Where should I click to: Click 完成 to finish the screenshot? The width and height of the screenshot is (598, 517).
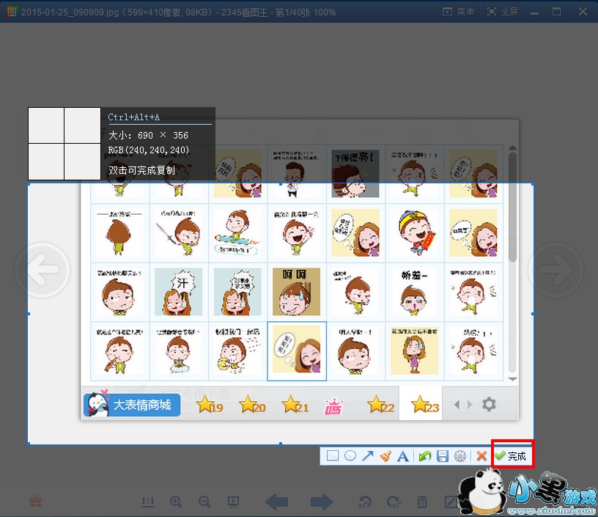511,455
